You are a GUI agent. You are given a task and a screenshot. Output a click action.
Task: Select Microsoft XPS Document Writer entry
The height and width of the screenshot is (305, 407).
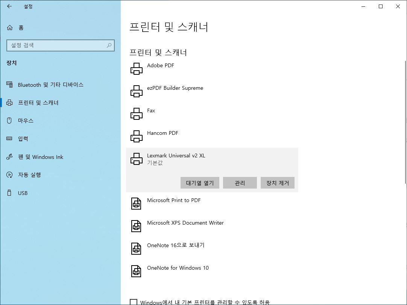click(185, 223)
